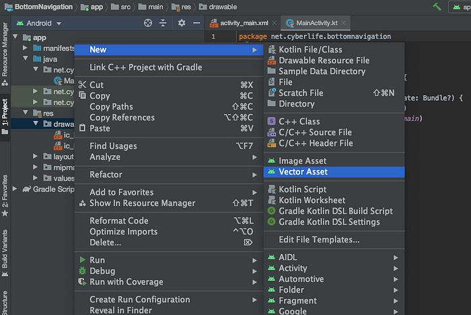471x315 pixels.
Task: Open the Build Variants side tab
Action: pos(5,253)
